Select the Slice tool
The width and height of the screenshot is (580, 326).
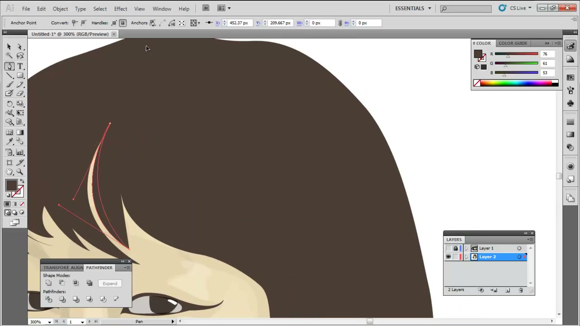(20, 163)
